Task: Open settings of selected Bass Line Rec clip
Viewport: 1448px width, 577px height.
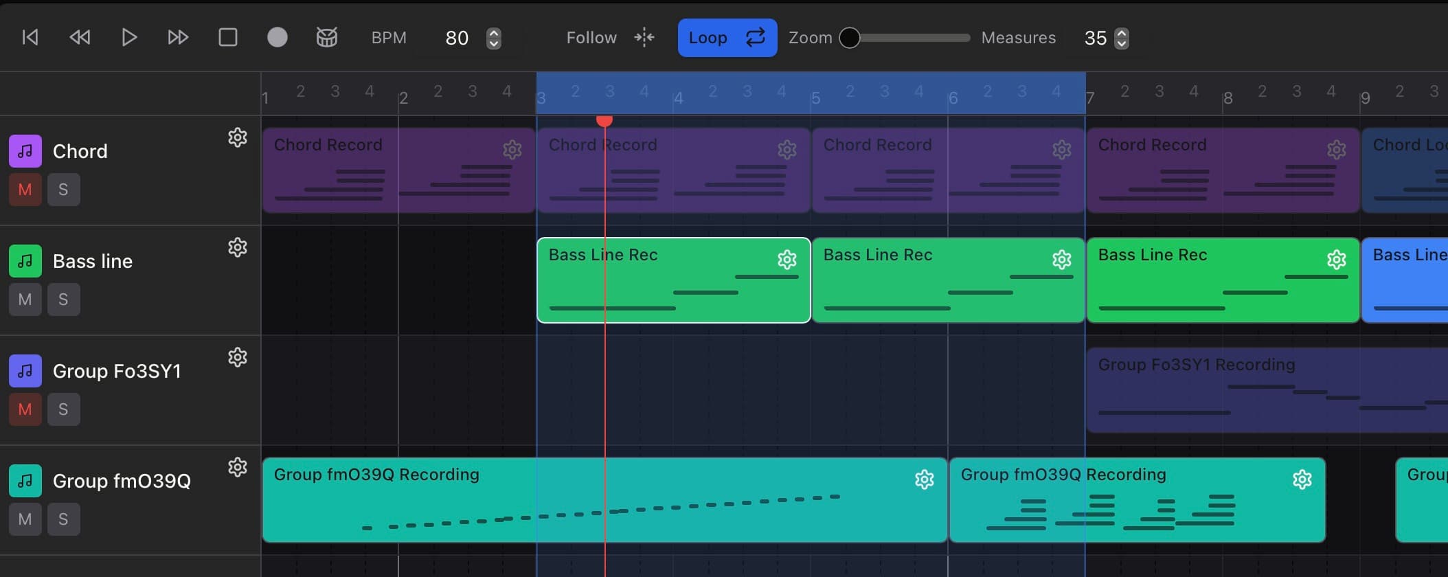Action: pyautogui.click(x=787, y=260)
